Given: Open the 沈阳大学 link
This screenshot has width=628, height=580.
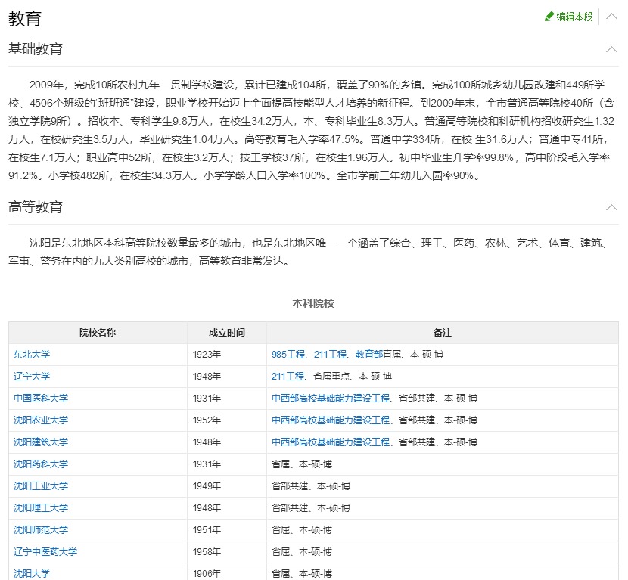Looking at the screenshot, I should pyautogui.click(x=32, y=574).
